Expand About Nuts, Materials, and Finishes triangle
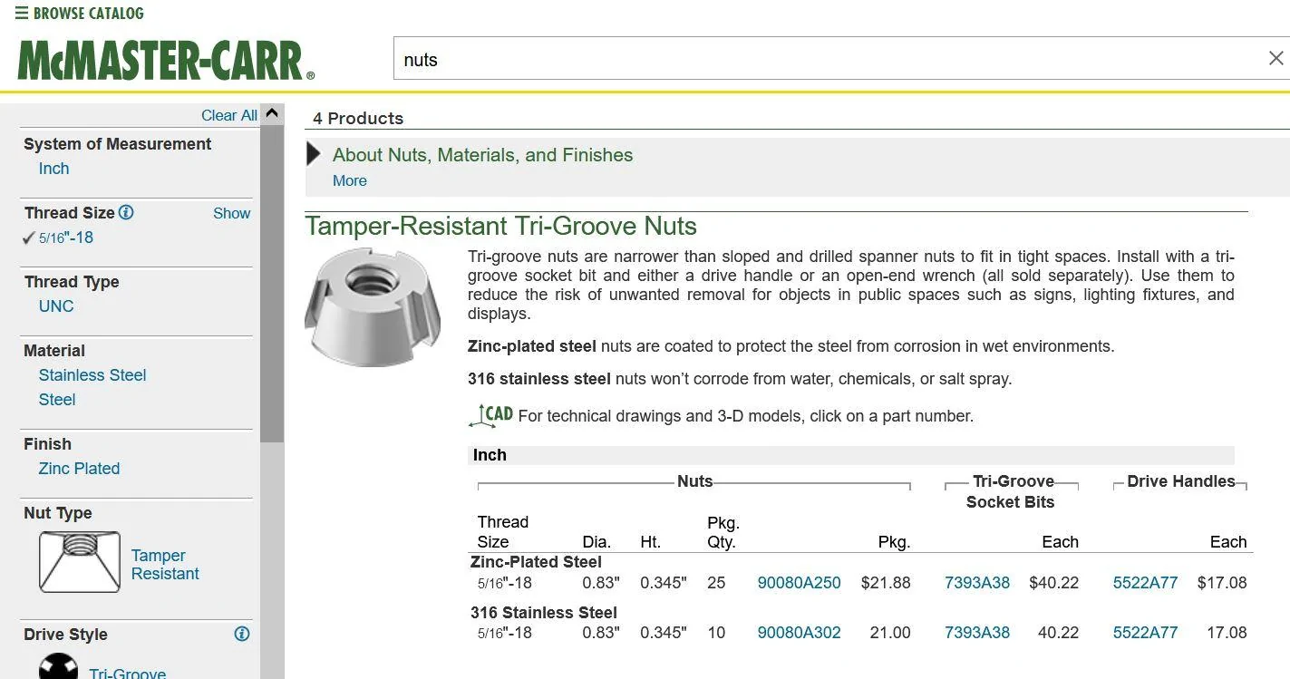The image size is (1290, 679). click(314, 154)
